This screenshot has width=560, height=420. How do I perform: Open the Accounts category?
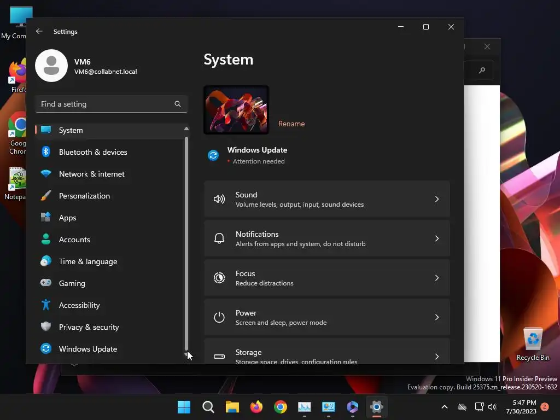point(112,240)
